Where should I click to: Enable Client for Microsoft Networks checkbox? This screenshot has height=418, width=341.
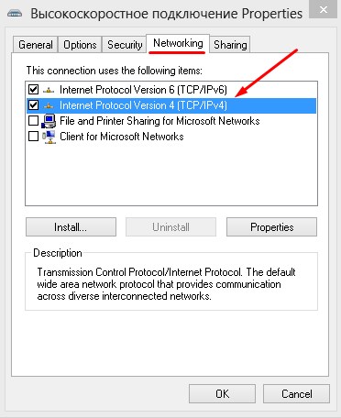[33, 137]
